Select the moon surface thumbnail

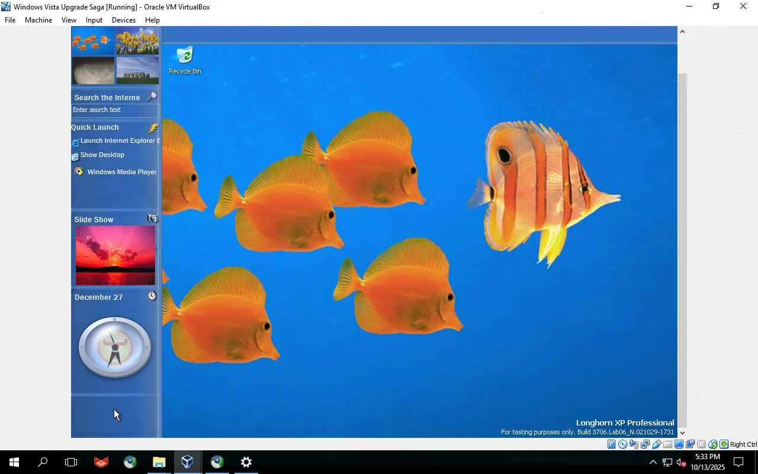pyautogui.click(x=93, y=71)
